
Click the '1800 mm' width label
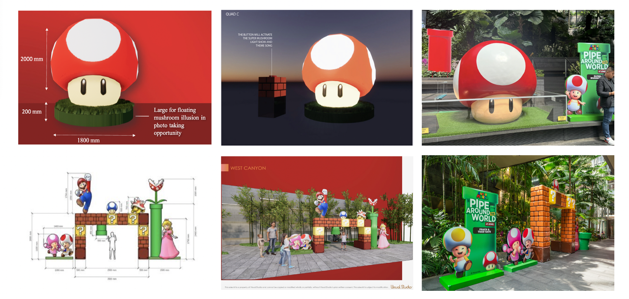pyautogui.click(x=89, y=140)
